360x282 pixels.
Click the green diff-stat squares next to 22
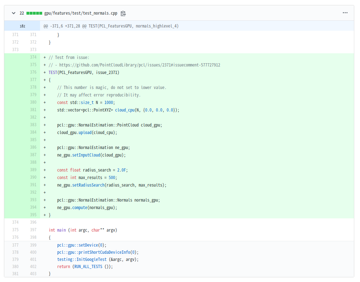tap(35, 13)
